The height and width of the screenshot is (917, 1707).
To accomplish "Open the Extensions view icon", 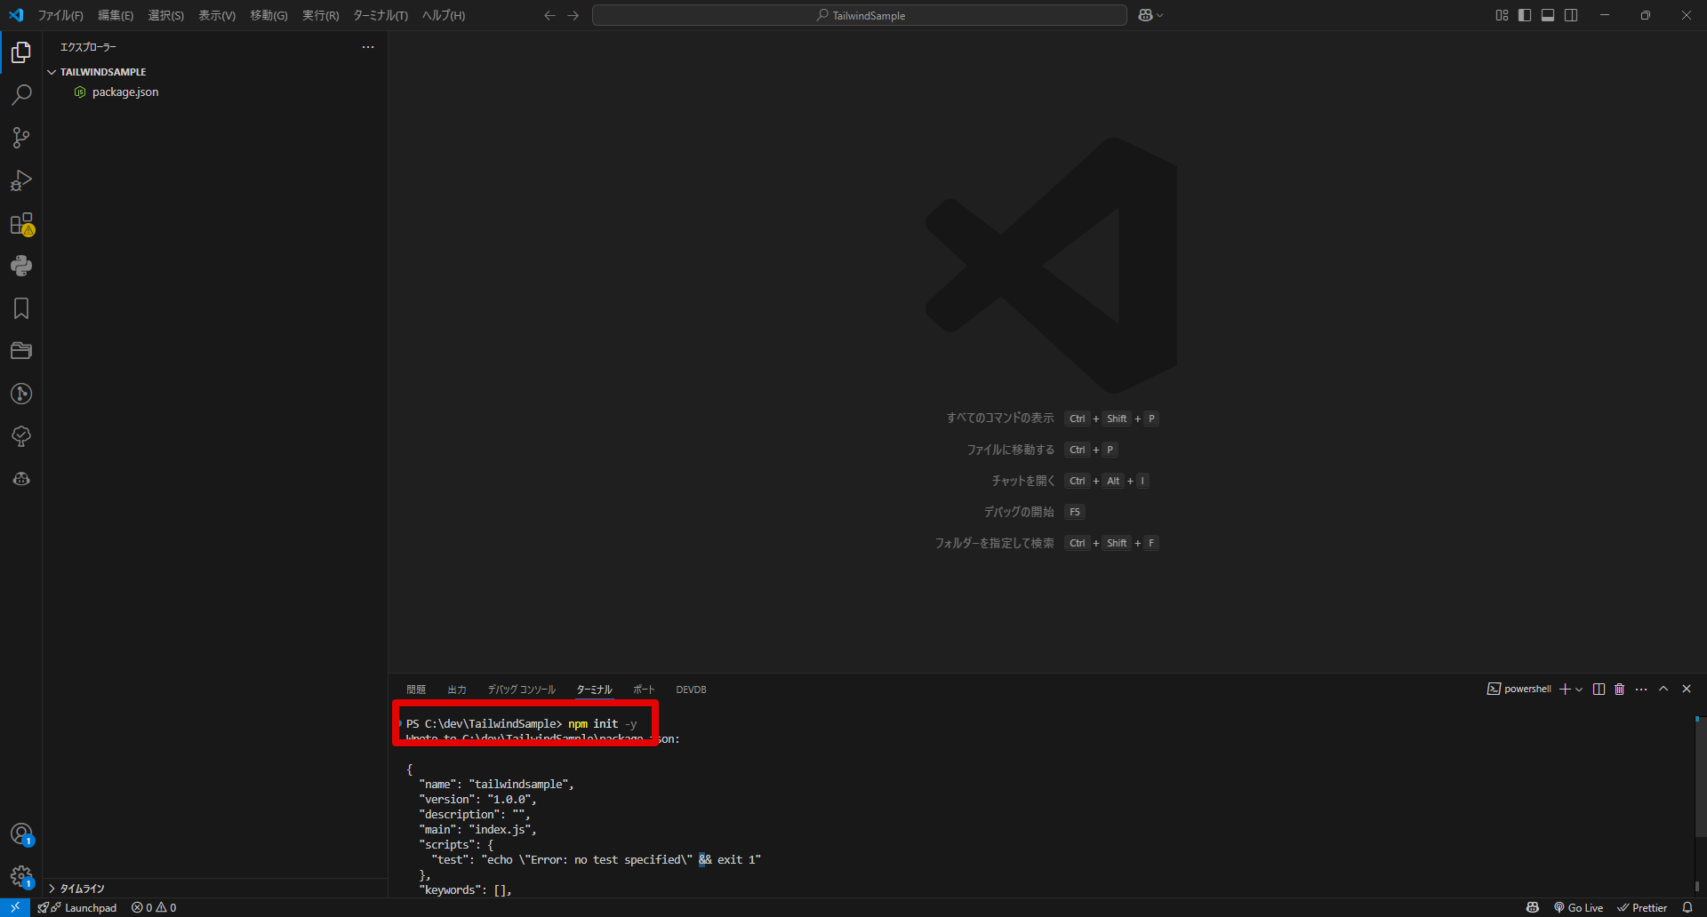I will pos(21,223).
